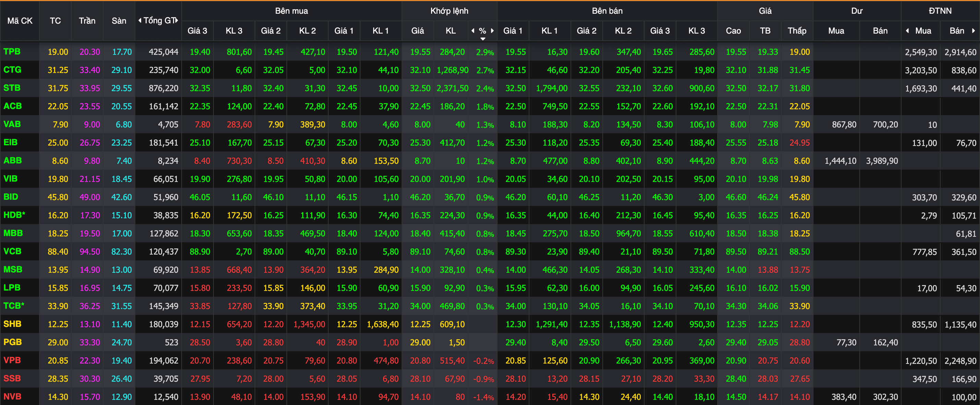Click the Khớp lệnh group header
Image resolution: width=980 pixels, height=405 pixels.
449,11
